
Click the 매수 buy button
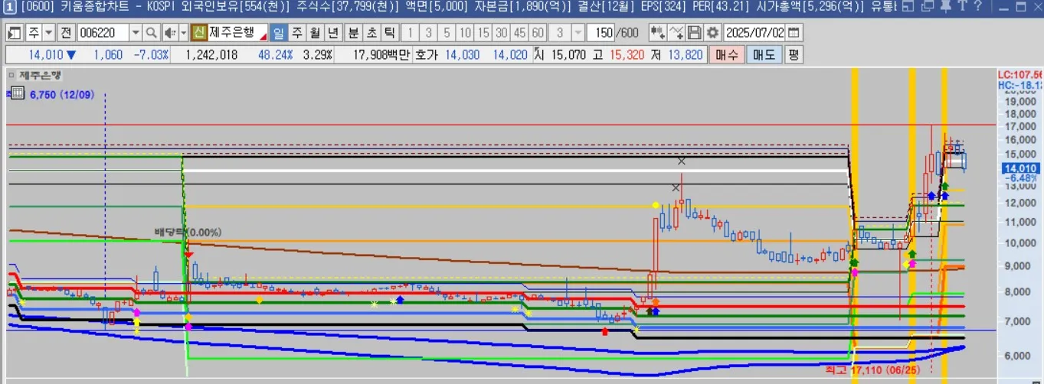tap(726, 55)
